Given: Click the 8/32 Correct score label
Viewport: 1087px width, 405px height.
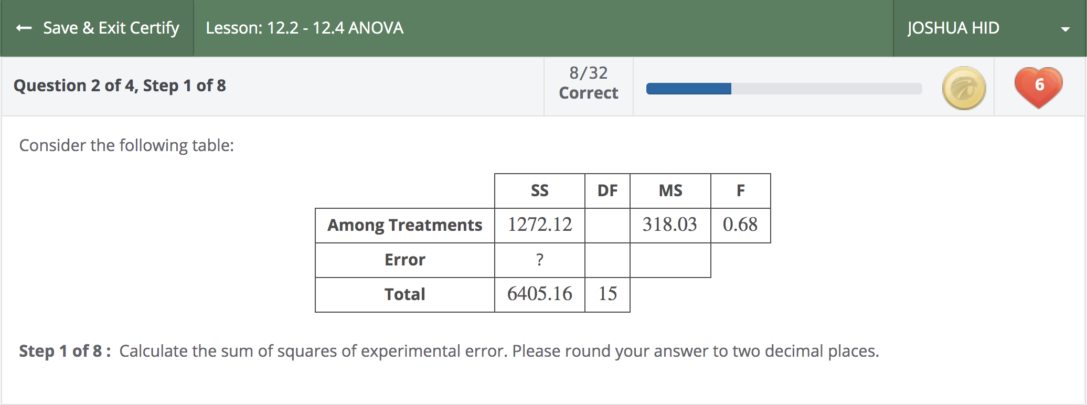Looking at the screenshot, I should [x=588, y=82].
